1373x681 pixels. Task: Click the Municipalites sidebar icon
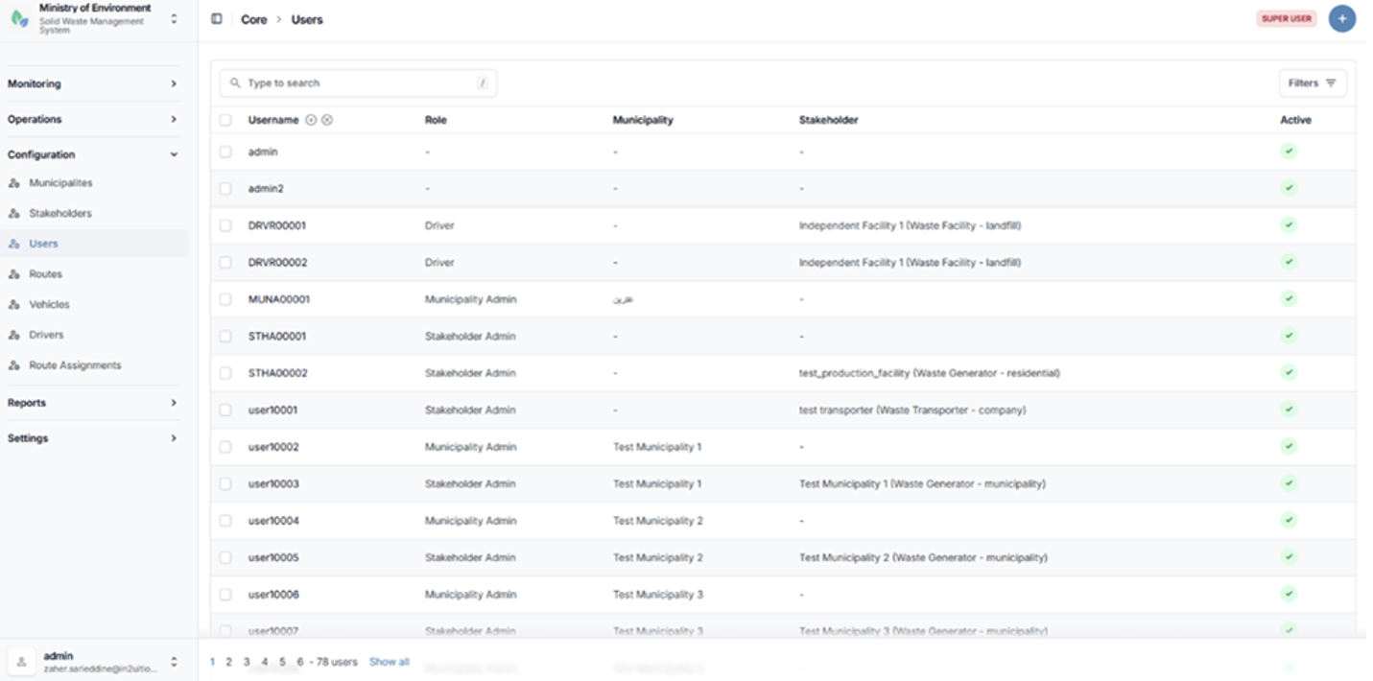tap(14, 183)
